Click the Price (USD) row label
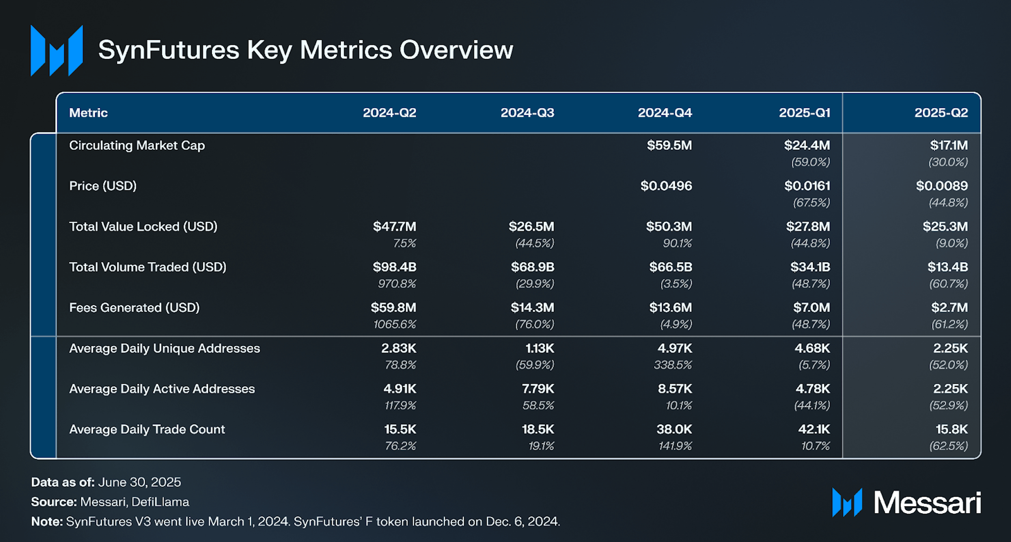This screenshot has width=1011, height=542. pyautogui.click(x=103, y=186)
